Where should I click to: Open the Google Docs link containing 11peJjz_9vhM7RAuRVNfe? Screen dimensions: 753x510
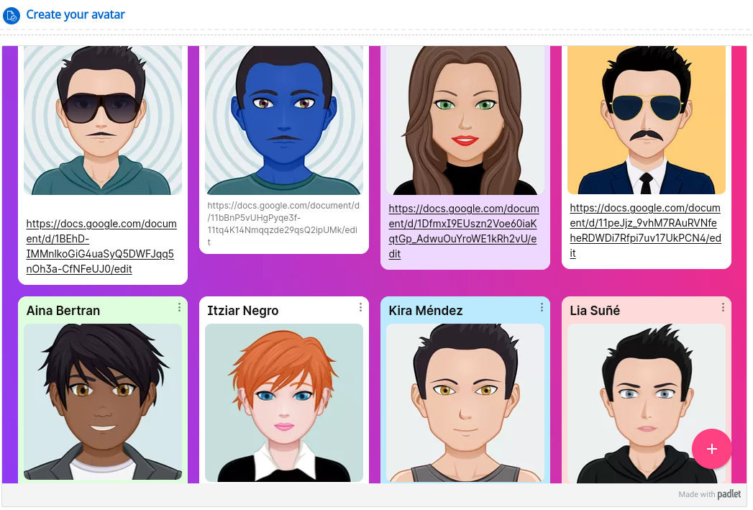(645, 230)
